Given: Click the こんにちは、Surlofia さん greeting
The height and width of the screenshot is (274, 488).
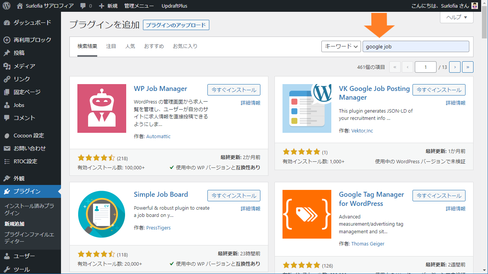Looking at the screenshot, I should point(440,6).
